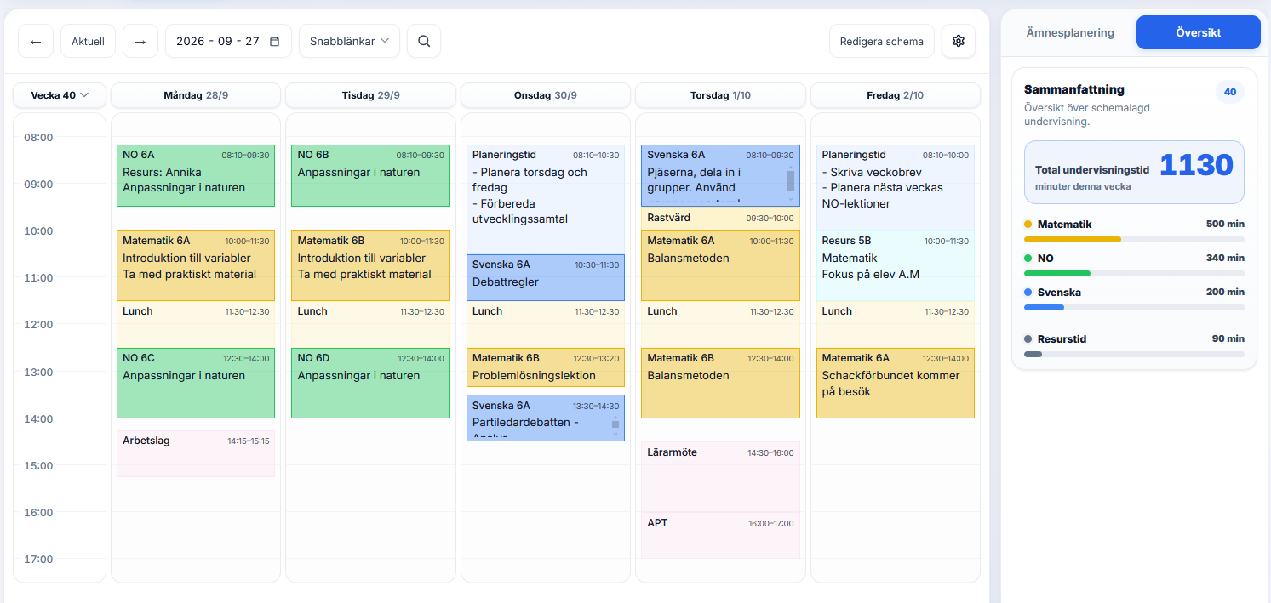The width and height of the screenshot is (1271, 603).
Task: Click the Svenska progress bar
Action: point(1134,307)
